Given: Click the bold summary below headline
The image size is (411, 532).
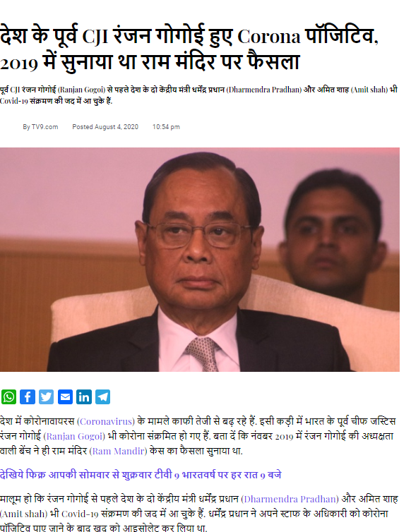Looking at the screenshot, I should coord(198,95).
